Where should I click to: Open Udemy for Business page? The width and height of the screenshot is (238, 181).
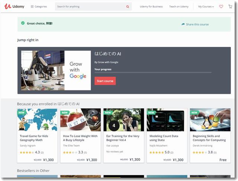click(151, 7)
